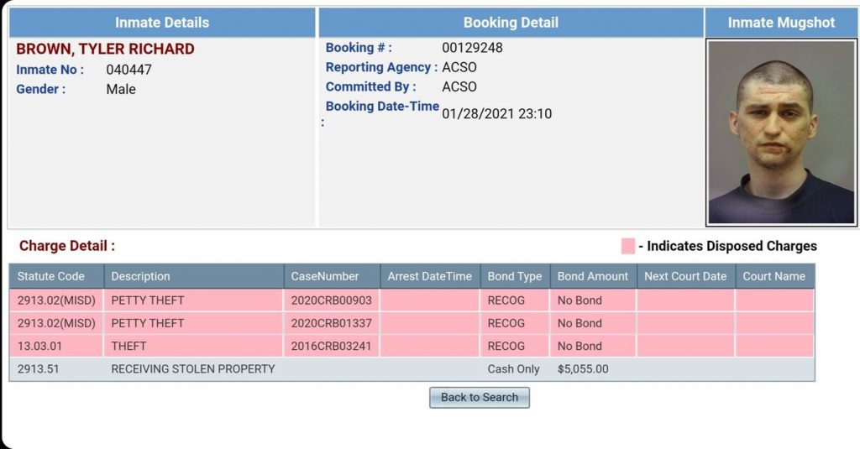This screenshot has height=449, width=860.
Task: Click the Booking Detail panel header
Action: coord(511,23)
